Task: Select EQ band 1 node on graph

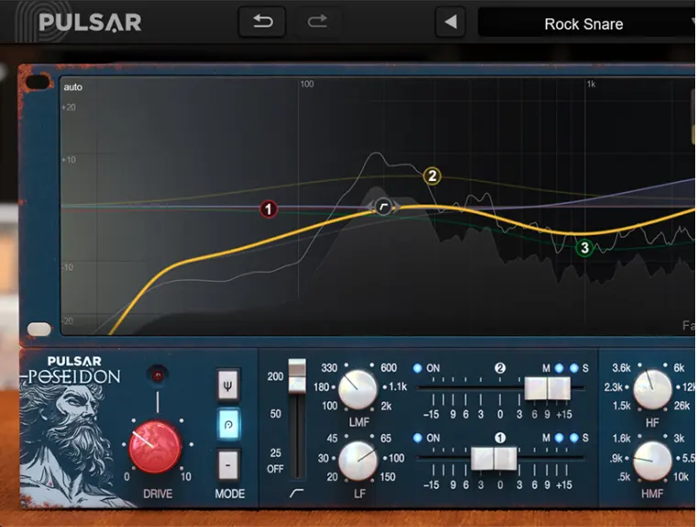Action: click(268, 210)
